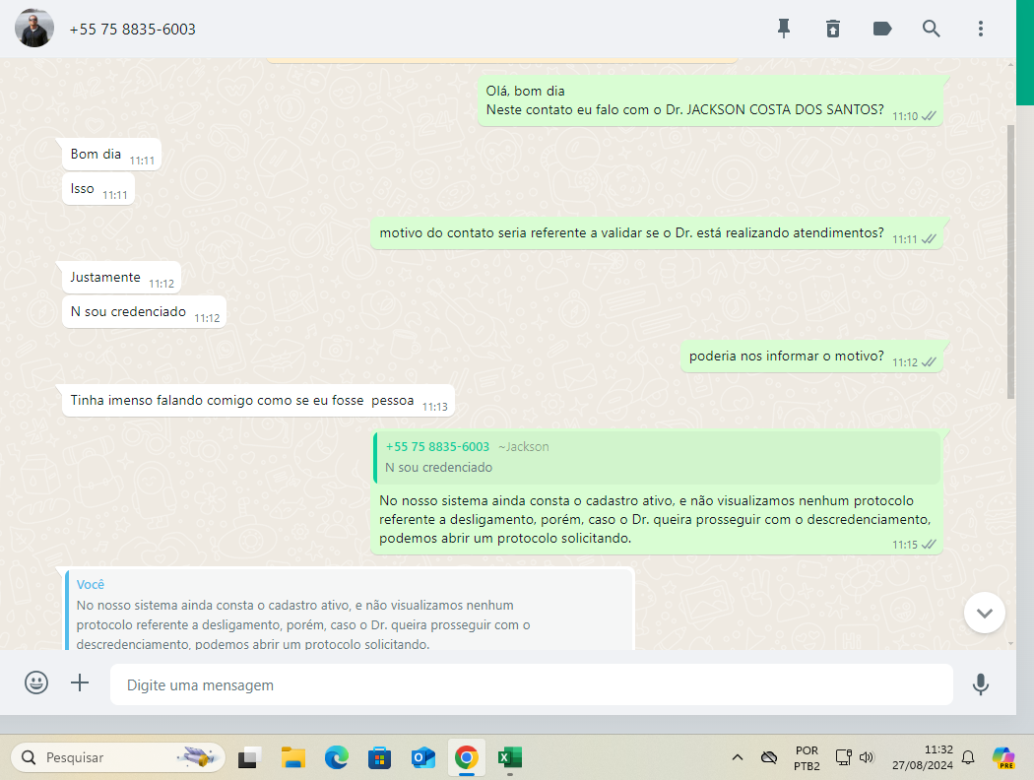Screen dimensions: 1034x780
Task: Open contact profile picture
Action: 34,29
